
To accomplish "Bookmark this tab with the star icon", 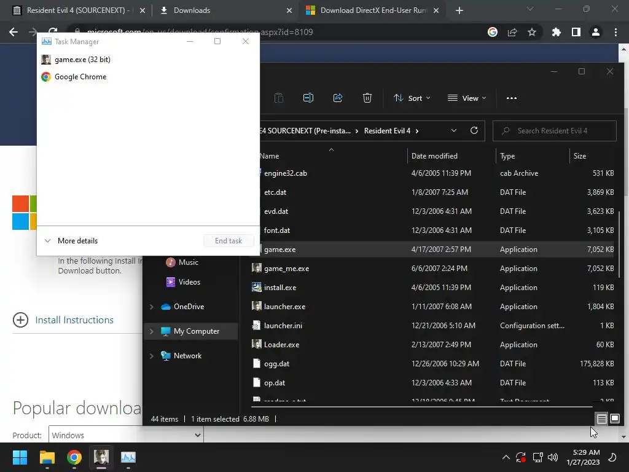I will (532, 32).
